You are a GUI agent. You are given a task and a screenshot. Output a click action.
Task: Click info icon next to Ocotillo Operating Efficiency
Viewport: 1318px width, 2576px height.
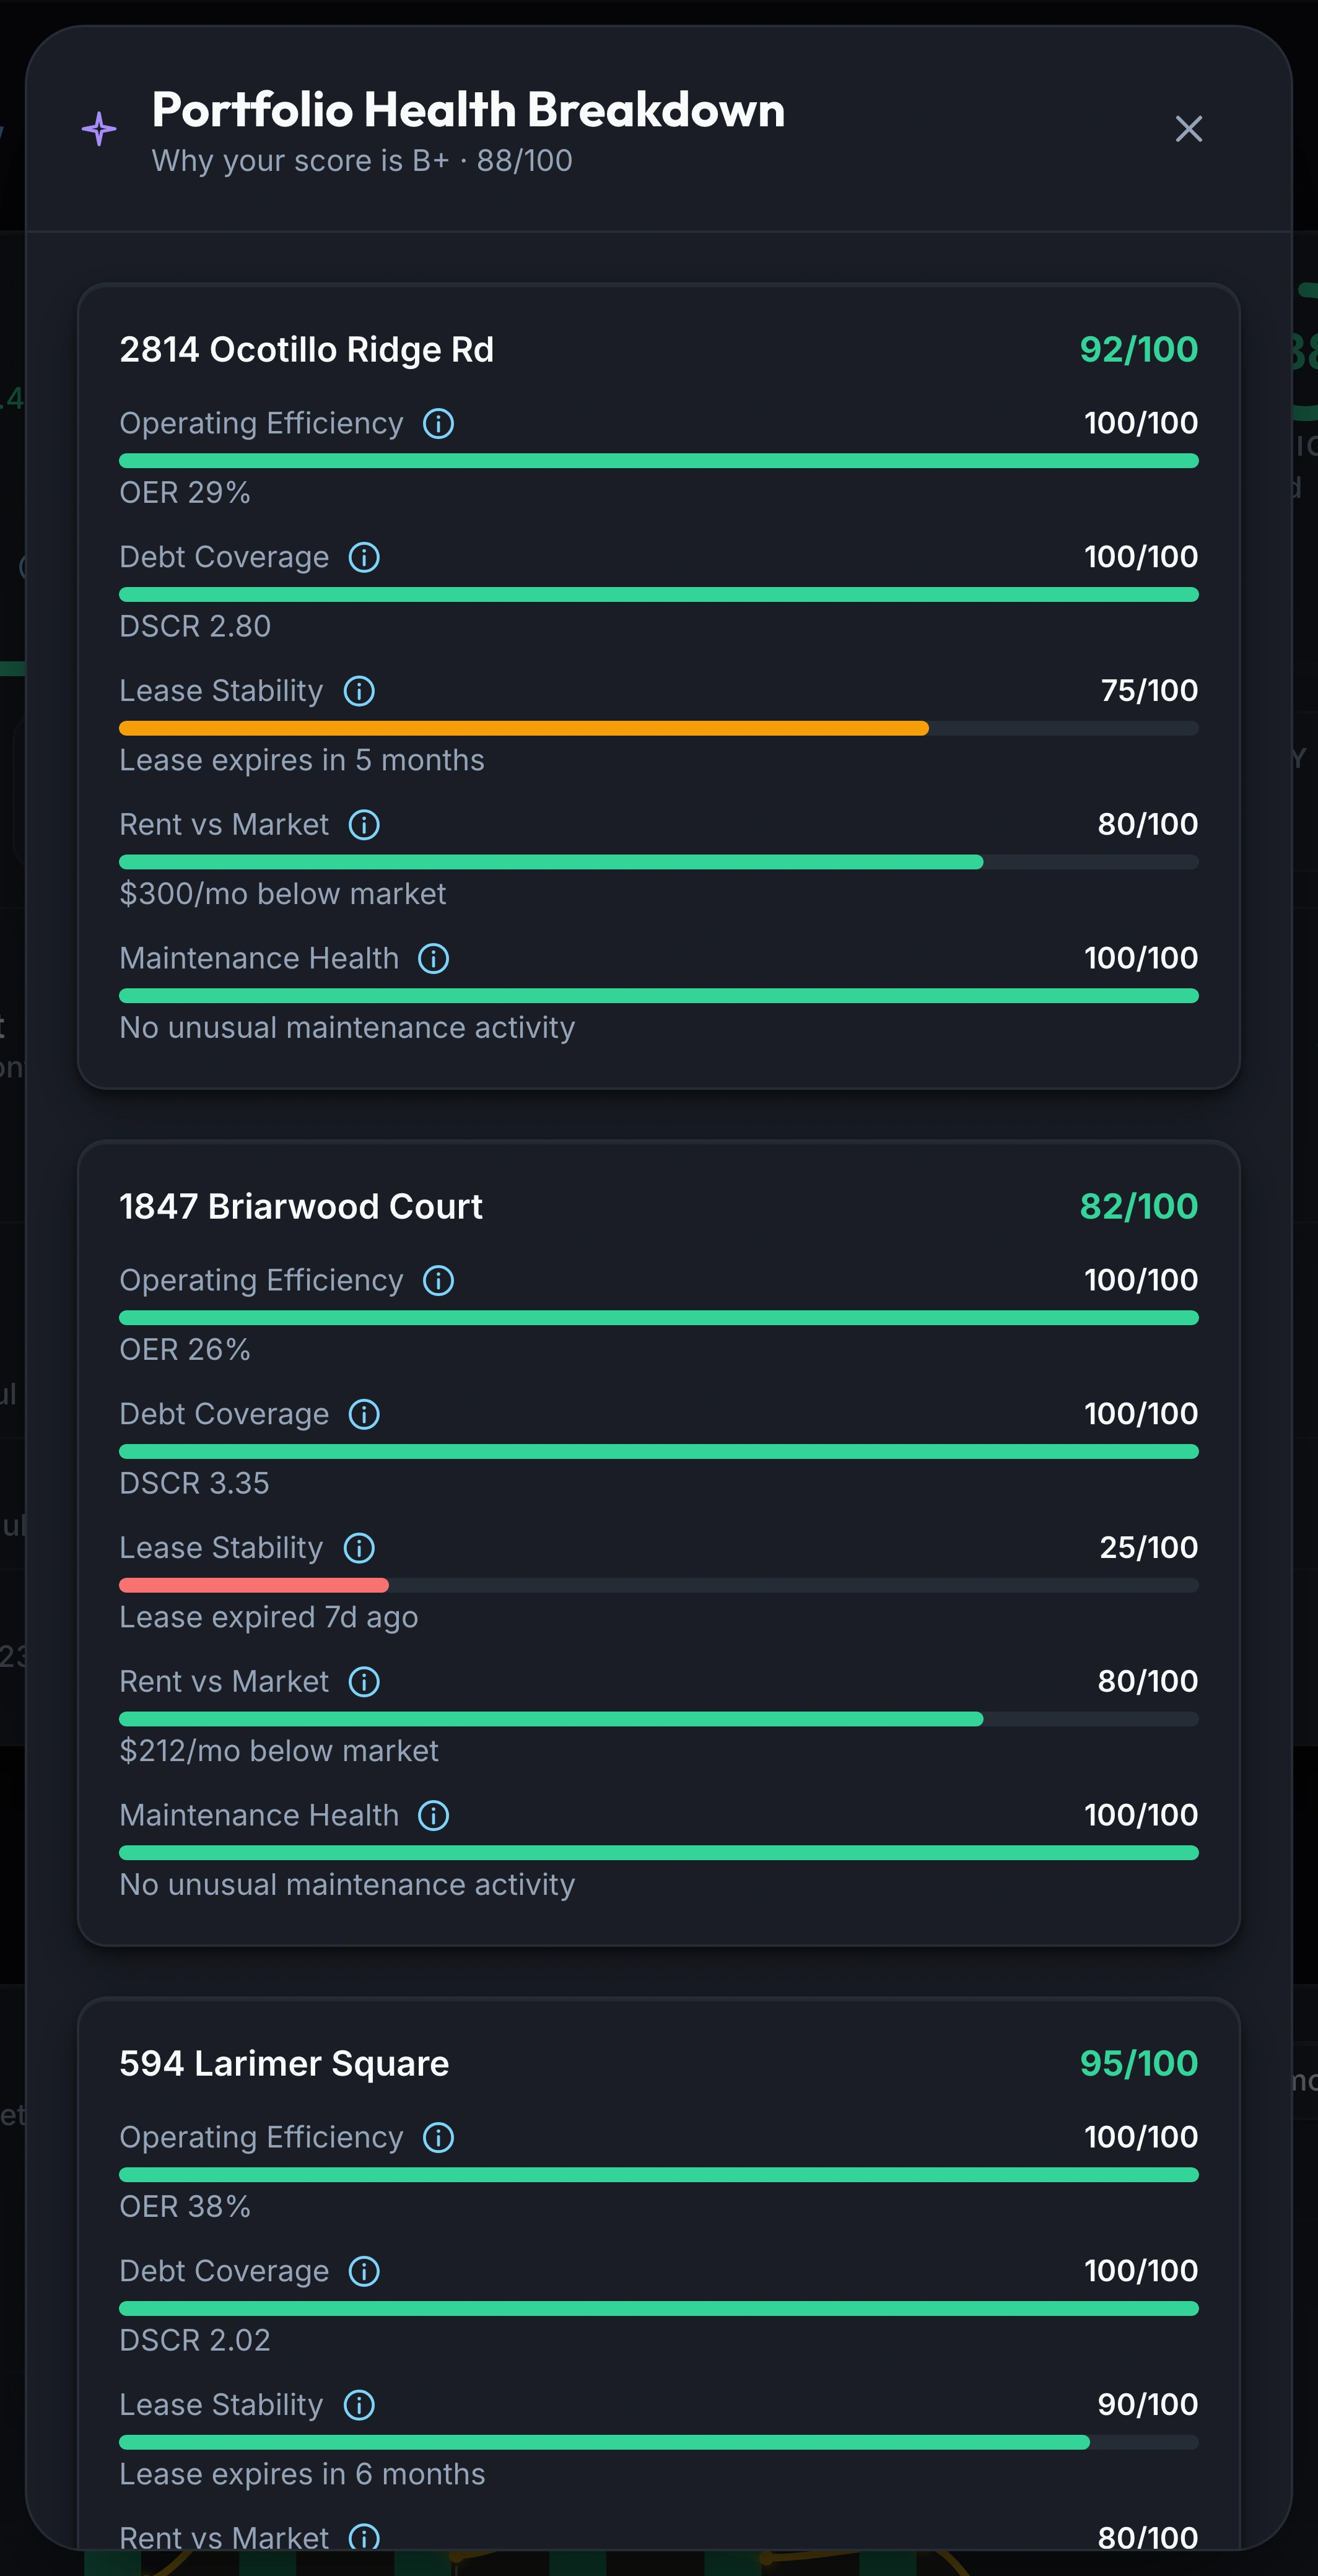[x=438, y=424]
